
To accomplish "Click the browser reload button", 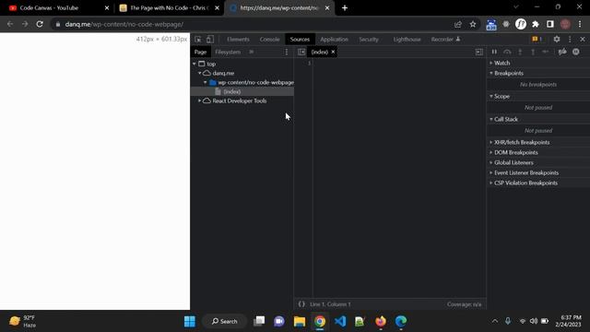I will tap(40, 24).
